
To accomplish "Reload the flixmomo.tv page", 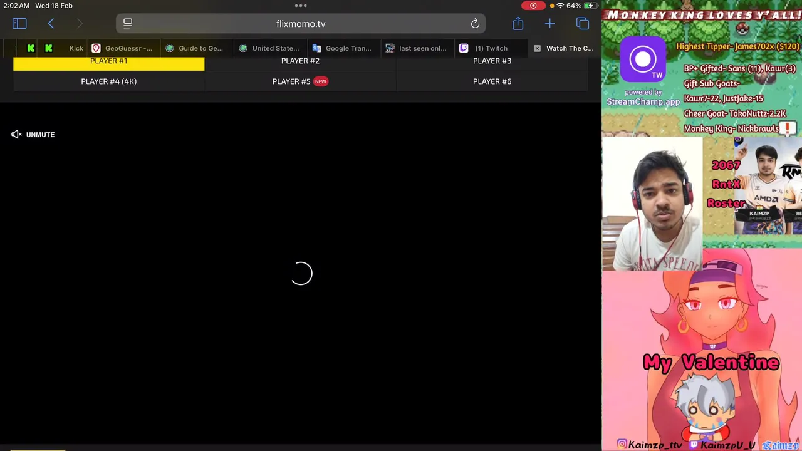I will tap(475, 24).
